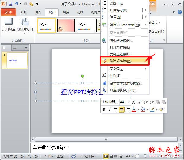The height and width of the screenshot is (160, 184).
Task: Toggle Italic in mini toolbar
Action: coord(110,110)
